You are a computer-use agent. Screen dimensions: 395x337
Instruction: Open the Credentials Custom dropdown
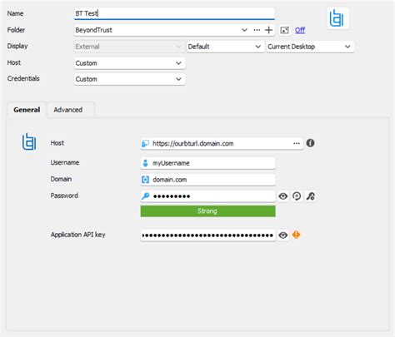tap(129, 79)
